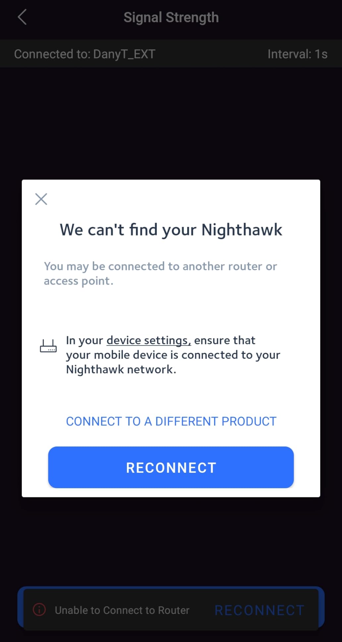Tap the Unable to Connect to Router message
Viewport: 342px width, 642px height.
[122, 610]
